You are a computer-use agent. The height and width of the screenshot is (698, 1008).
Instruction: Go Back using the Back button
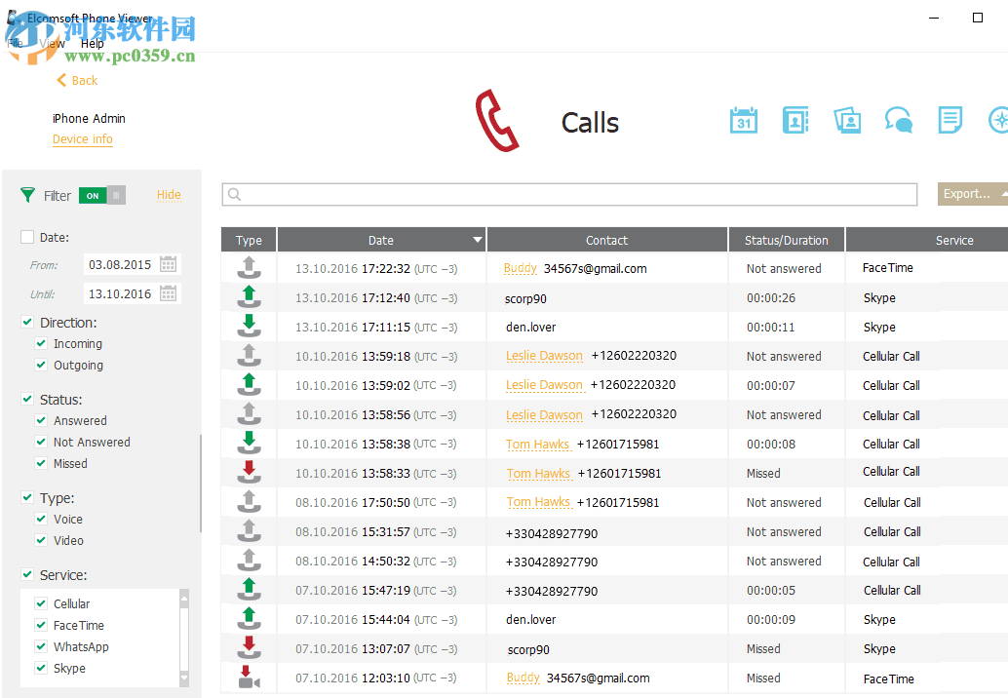point(76,80)
